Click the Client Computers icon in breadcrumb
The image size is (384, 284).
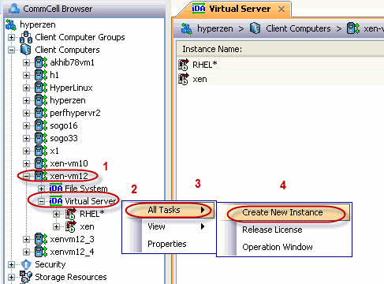tap(255, 28)
